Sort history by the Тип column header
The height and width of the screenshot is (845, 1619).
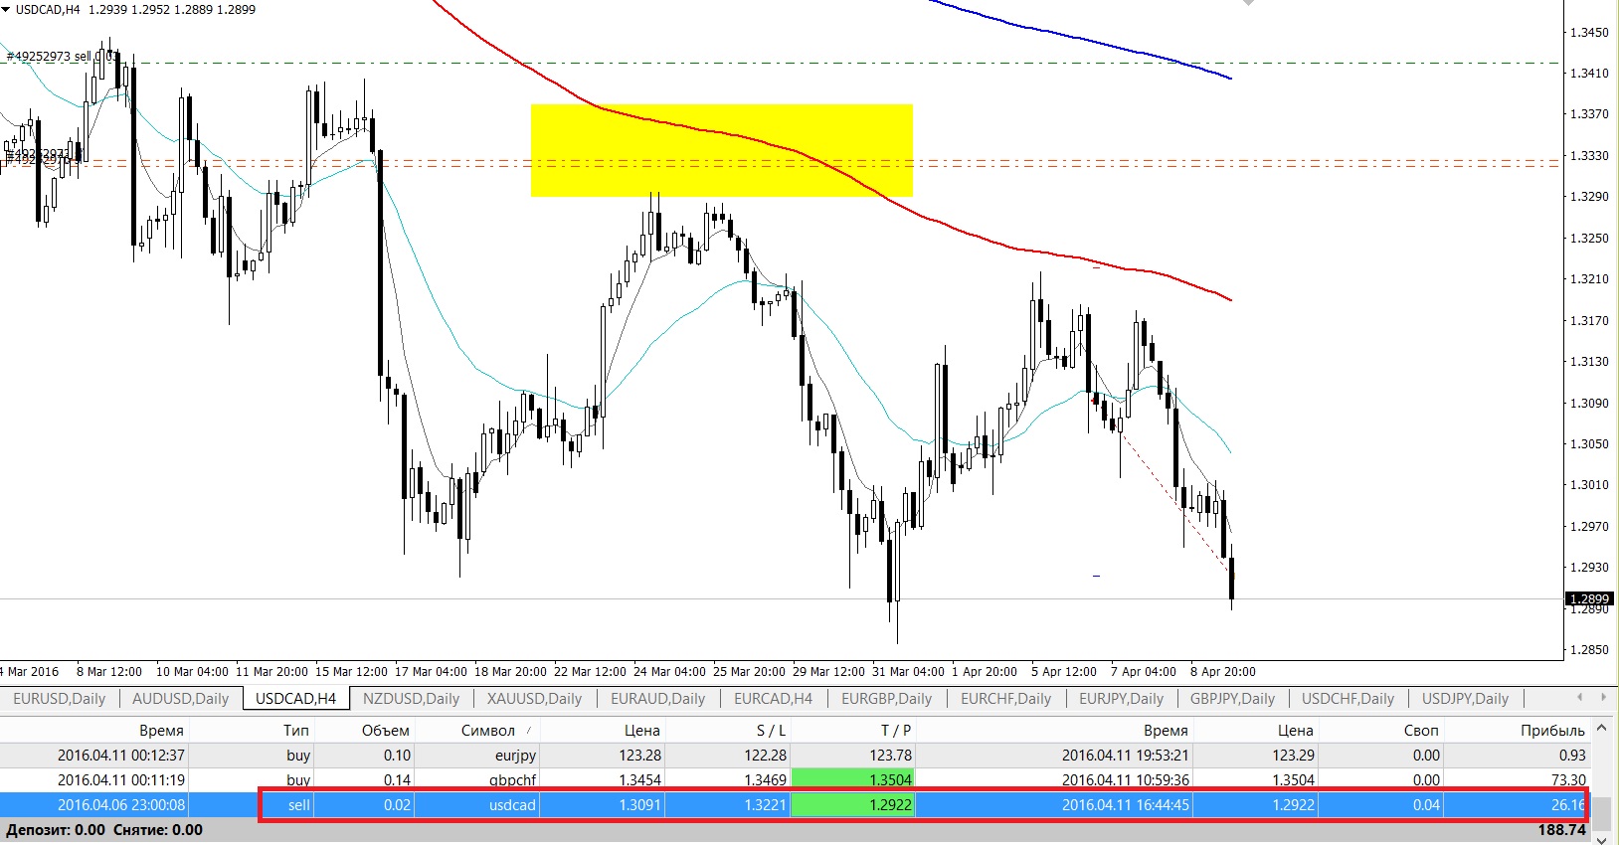(294, 730)
